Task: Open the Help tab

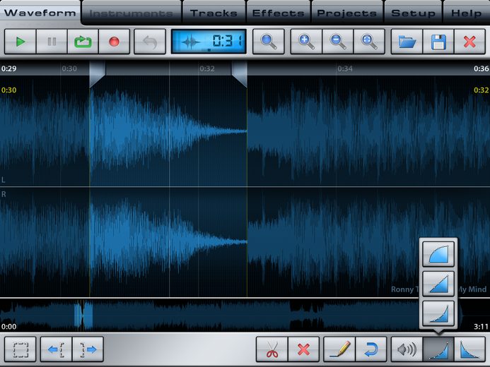Action: [x=466, y=13]
